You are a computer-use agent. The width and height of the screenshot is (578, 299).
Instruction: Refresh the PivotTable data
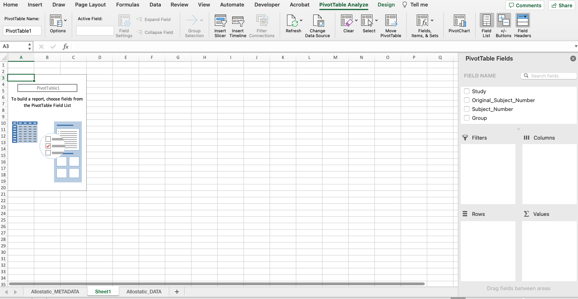[x=293, y=21]
